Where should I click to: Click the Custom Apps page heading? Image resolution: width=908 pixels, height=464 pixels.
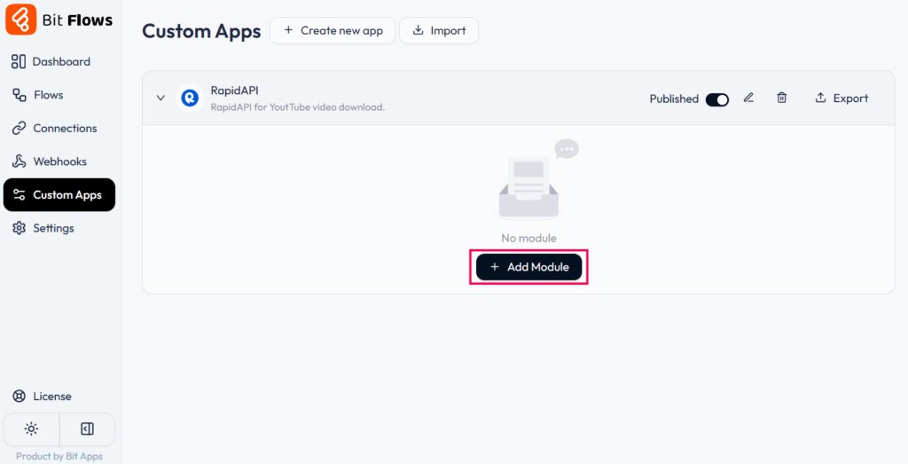201,31
